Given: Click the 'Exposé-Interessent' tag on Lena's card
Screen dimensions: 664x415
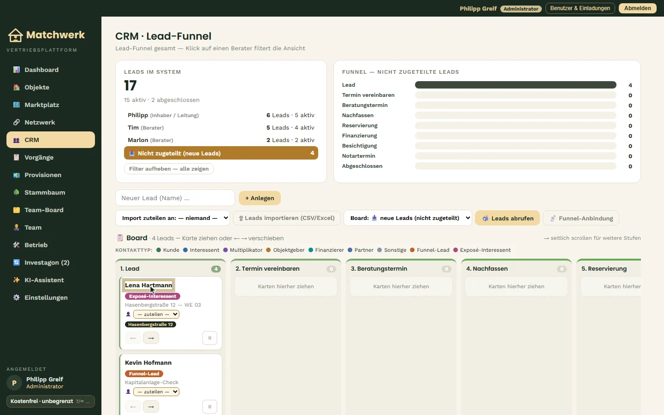Looking at the screenshot, I should pyautogui.click(x=153, y=296).
